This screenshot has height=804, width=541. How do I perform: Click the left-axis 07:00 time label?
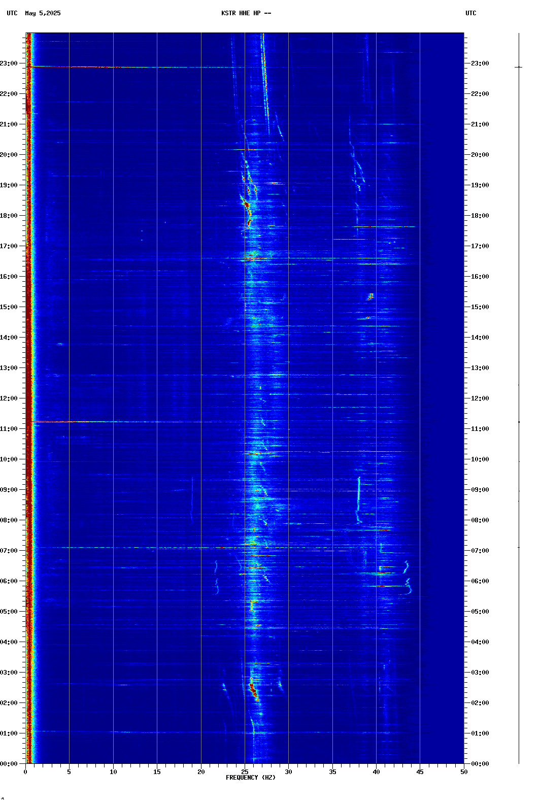9,551
